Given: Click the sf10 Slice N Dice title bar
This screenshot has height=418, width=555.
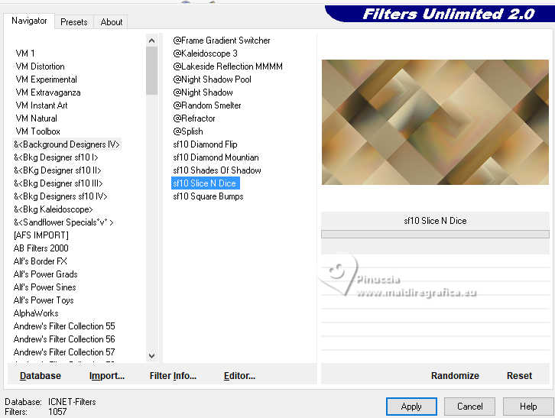Looking at the screenshot, I should (x=435, y=221).
